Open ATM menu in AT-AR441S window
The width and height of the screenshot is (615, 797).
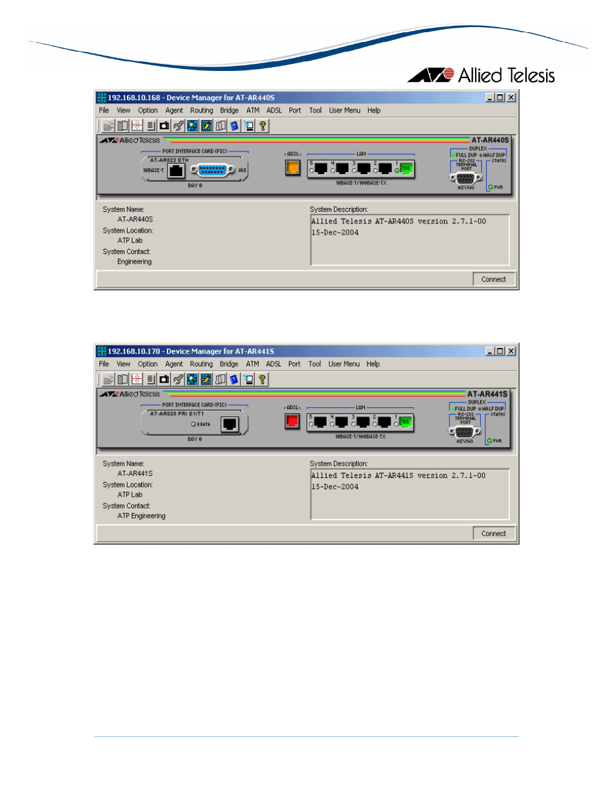click(253, 364)
